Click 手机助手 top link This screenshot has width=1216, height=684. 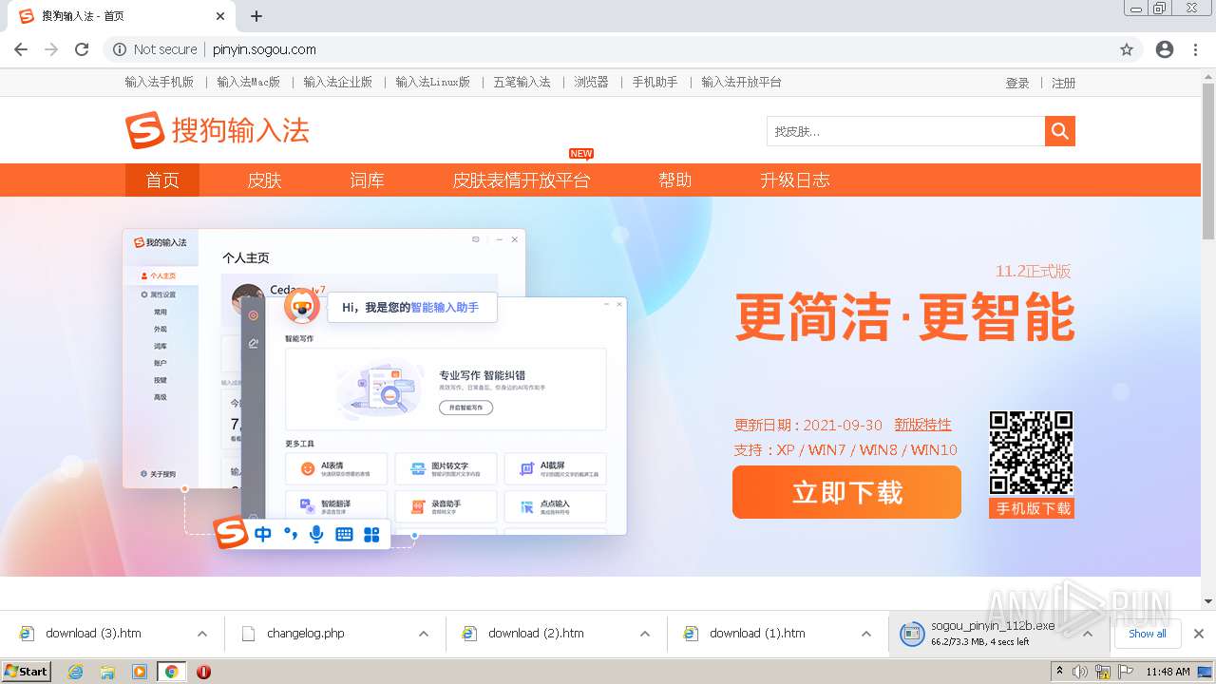point(655,82)
